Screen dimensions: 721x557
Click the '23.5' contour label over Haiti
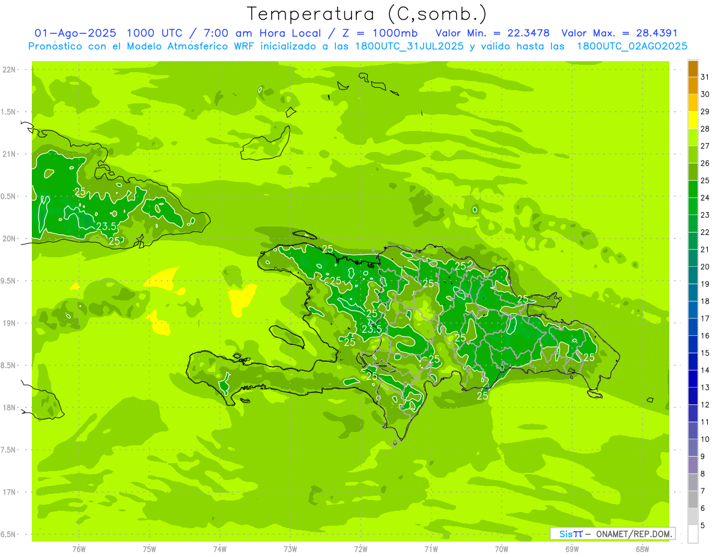click(x=372, y=329)
